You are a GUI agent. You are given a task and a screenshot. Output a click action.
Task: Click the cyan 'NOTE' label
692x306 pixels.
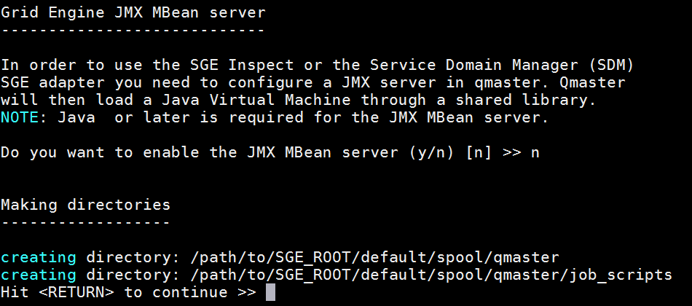coord(20,117)
